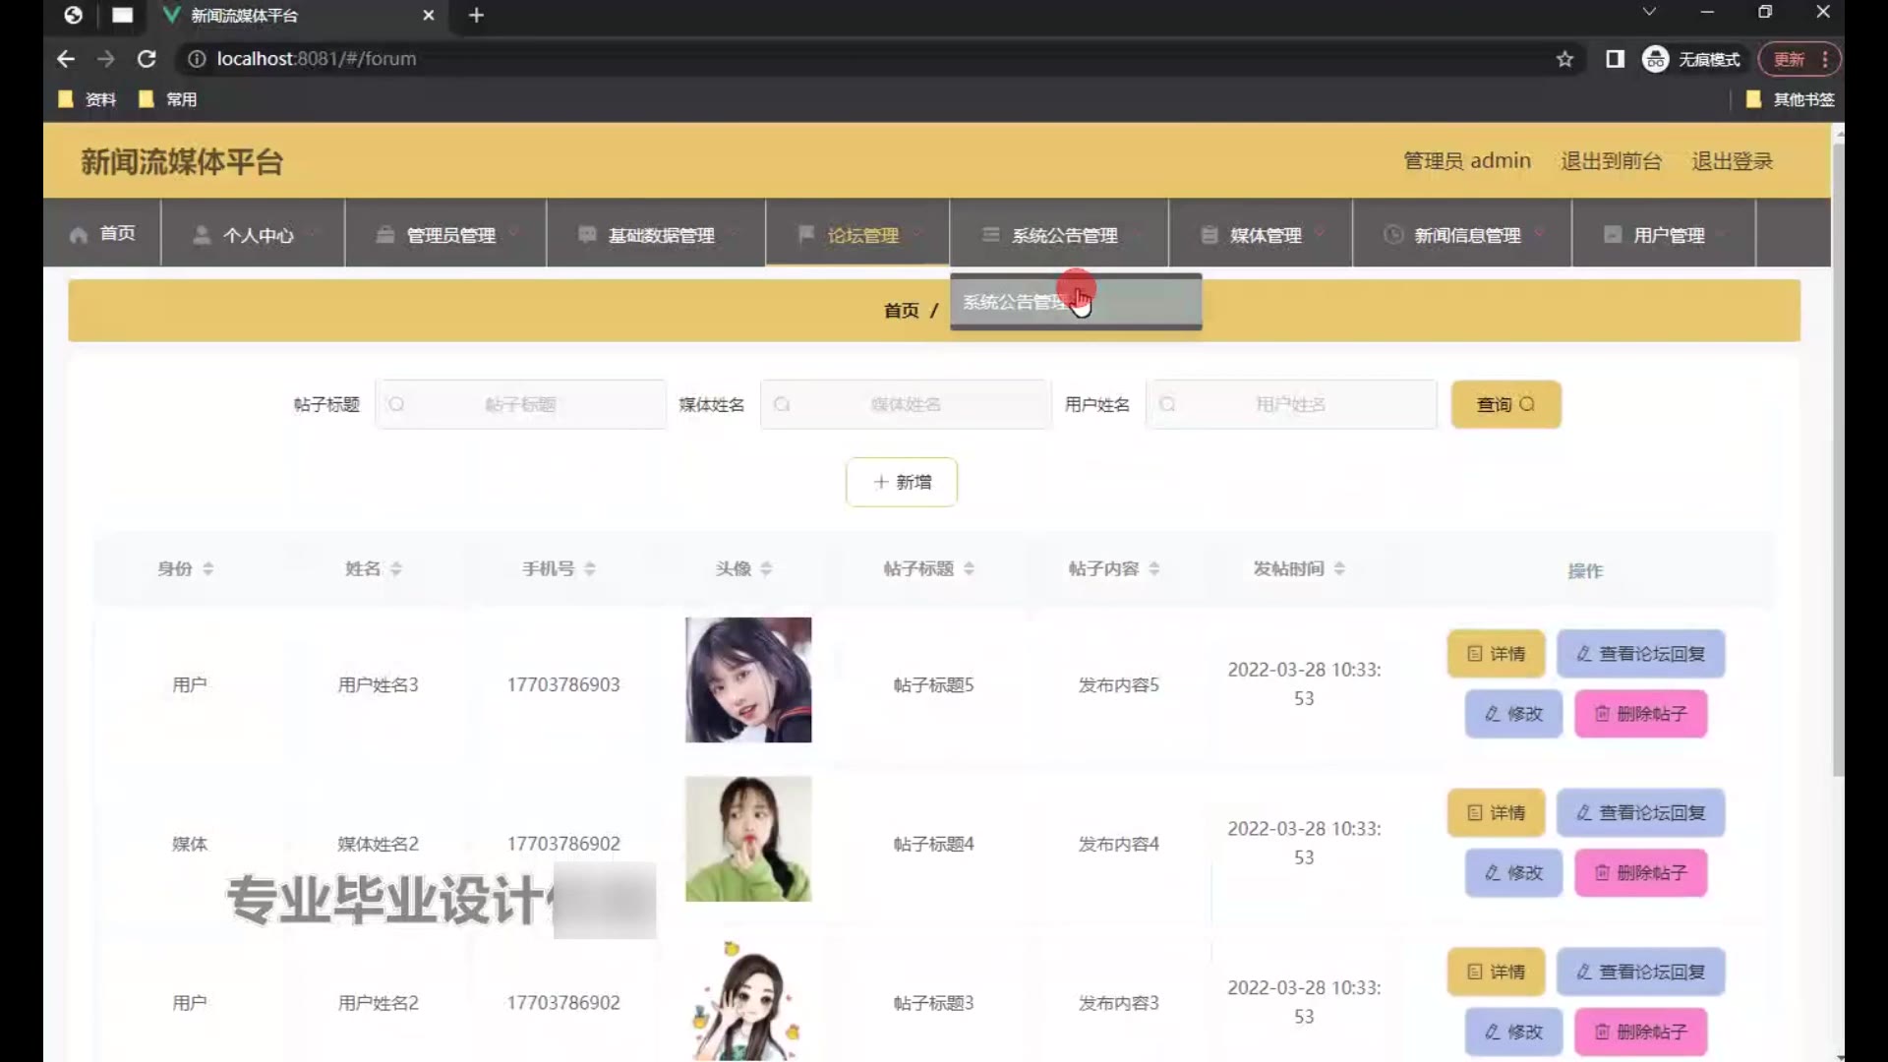This screenshot has height=1062, width=1888.
Task: Expand 媒体管理 dropdown menu
Action: (x=1264, y=235)
